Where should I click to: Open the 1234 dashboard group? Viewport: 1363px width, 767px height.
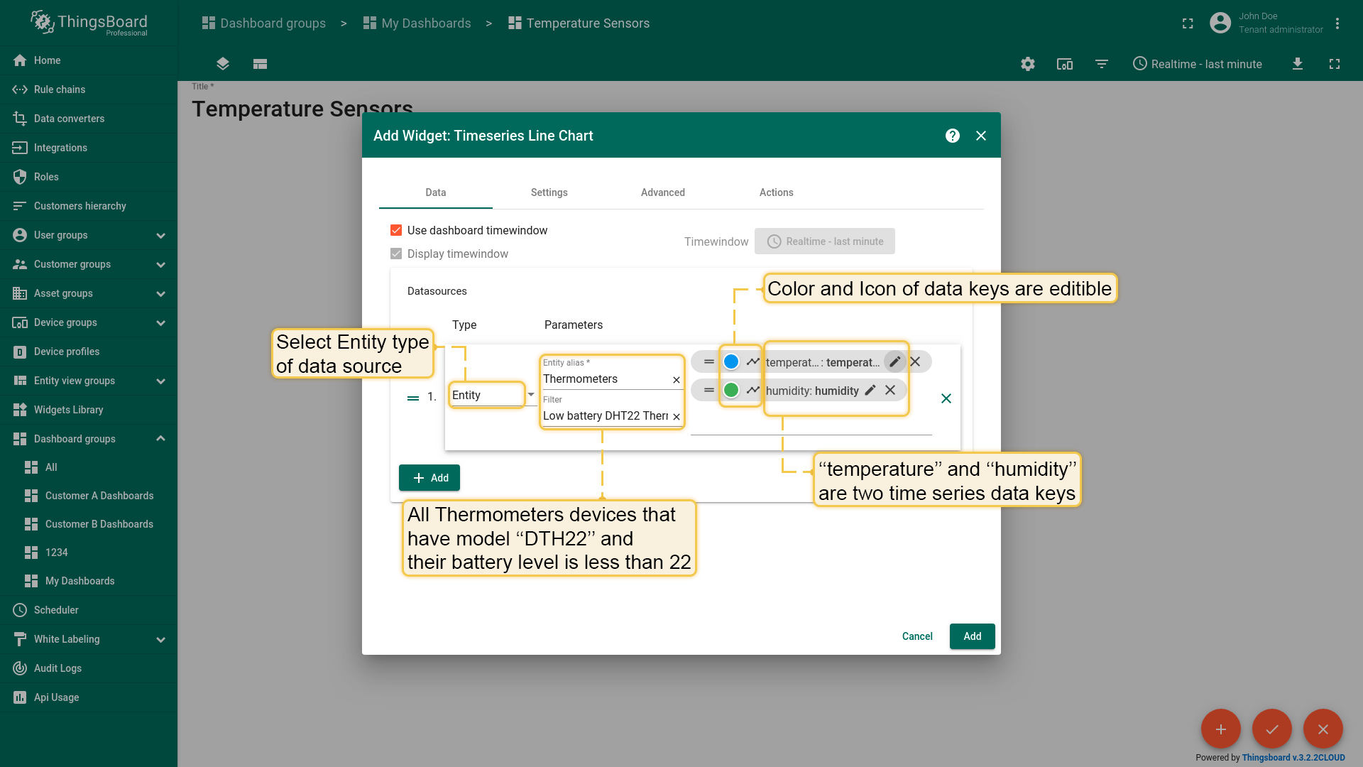pyautogui.click(x=89, y=553)
